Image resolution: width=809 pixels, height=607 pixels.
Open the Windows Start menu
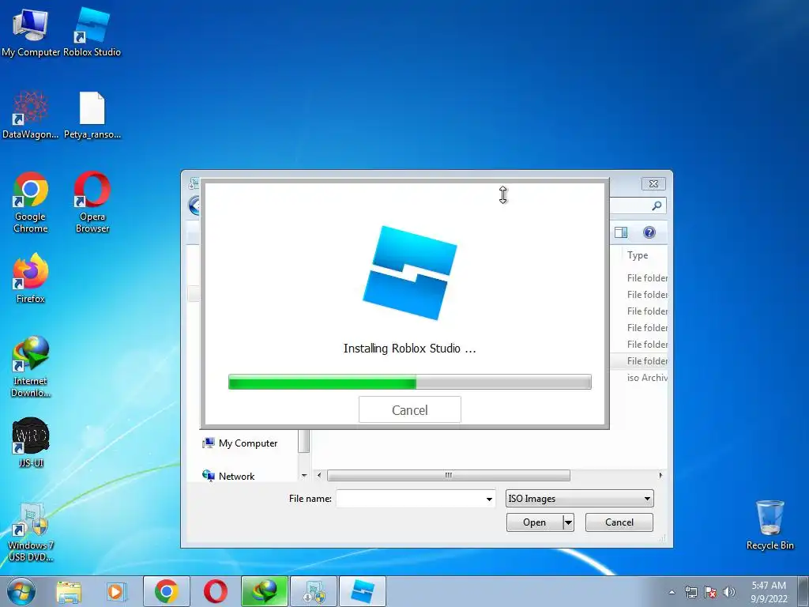coord(21,591)
